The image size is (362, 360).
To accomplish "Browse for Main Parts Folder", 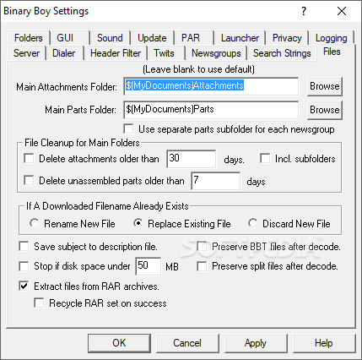I will pos(325,110).
